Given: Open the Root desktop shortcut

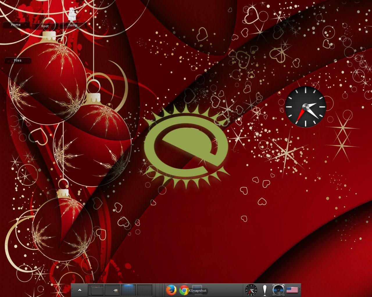Looking at the screenshot, I should 45,26.
